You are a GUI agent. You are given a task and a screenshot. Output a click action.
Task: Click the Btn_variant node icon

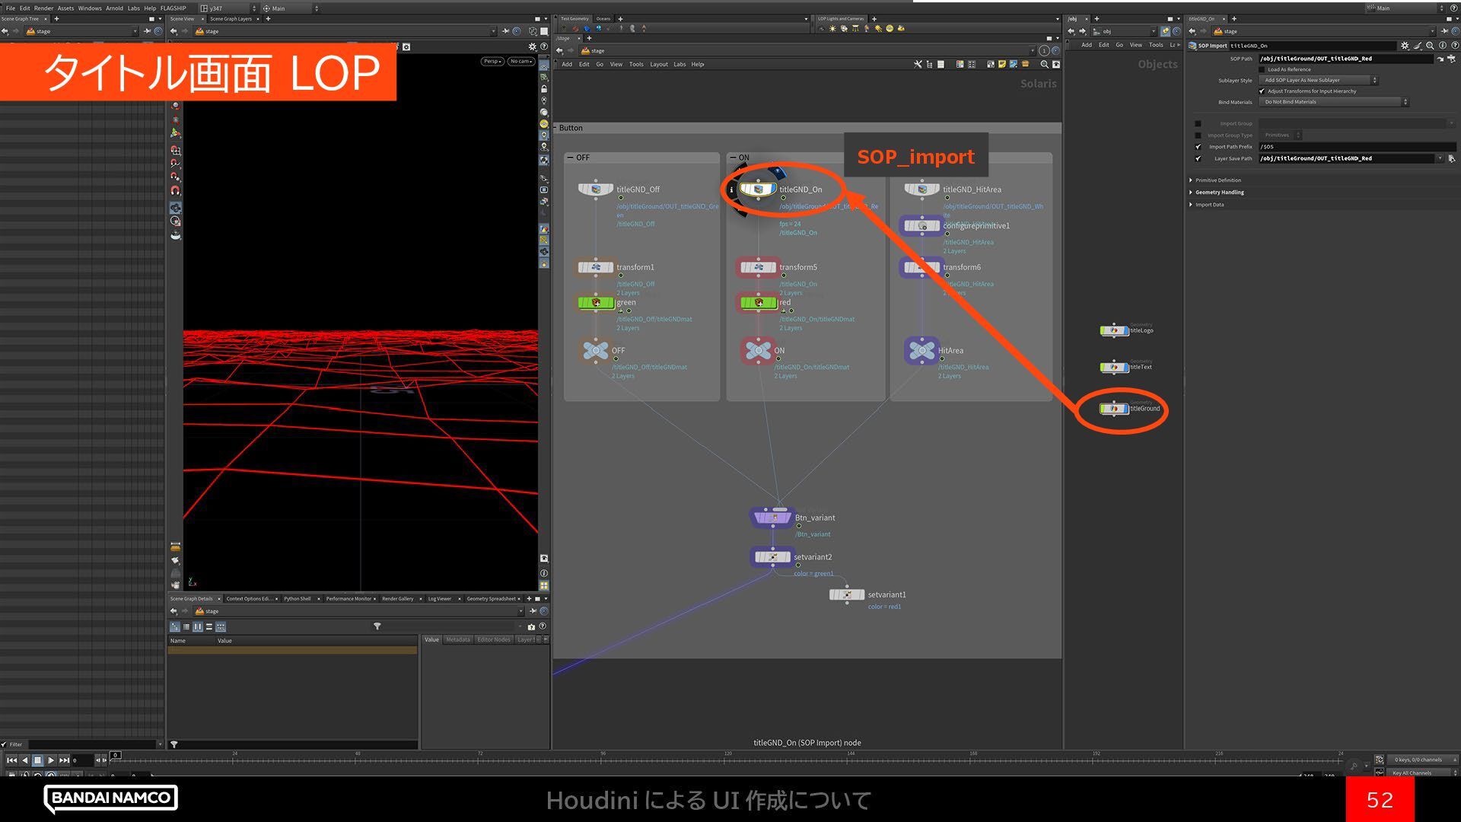(x=772, y=518)
